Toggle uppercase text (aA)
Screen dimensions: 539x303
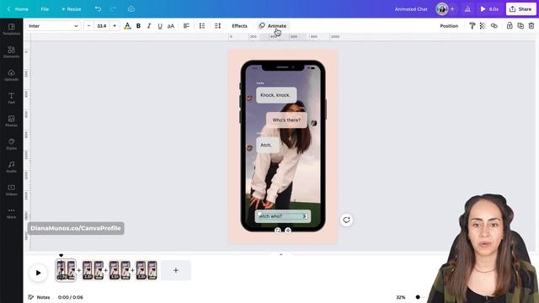(171, 26)
